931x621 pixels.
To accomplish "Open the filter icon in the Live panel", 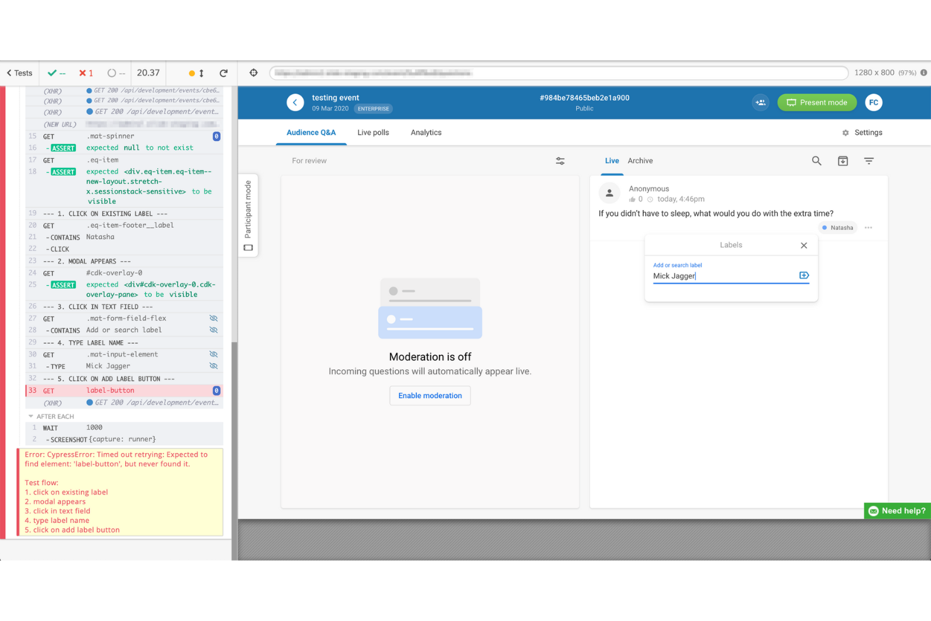I will 869,161.
